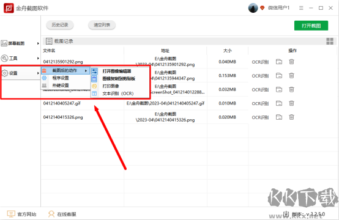Run OCR识别 on 0412140415326.png
Screen dimensions: 339x220
point(260,117)
